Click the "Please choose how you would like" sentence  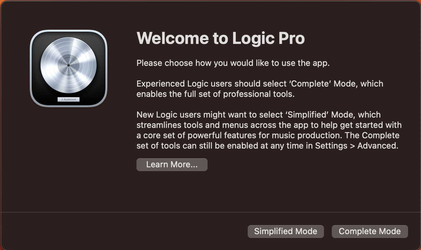coord(233,63)
